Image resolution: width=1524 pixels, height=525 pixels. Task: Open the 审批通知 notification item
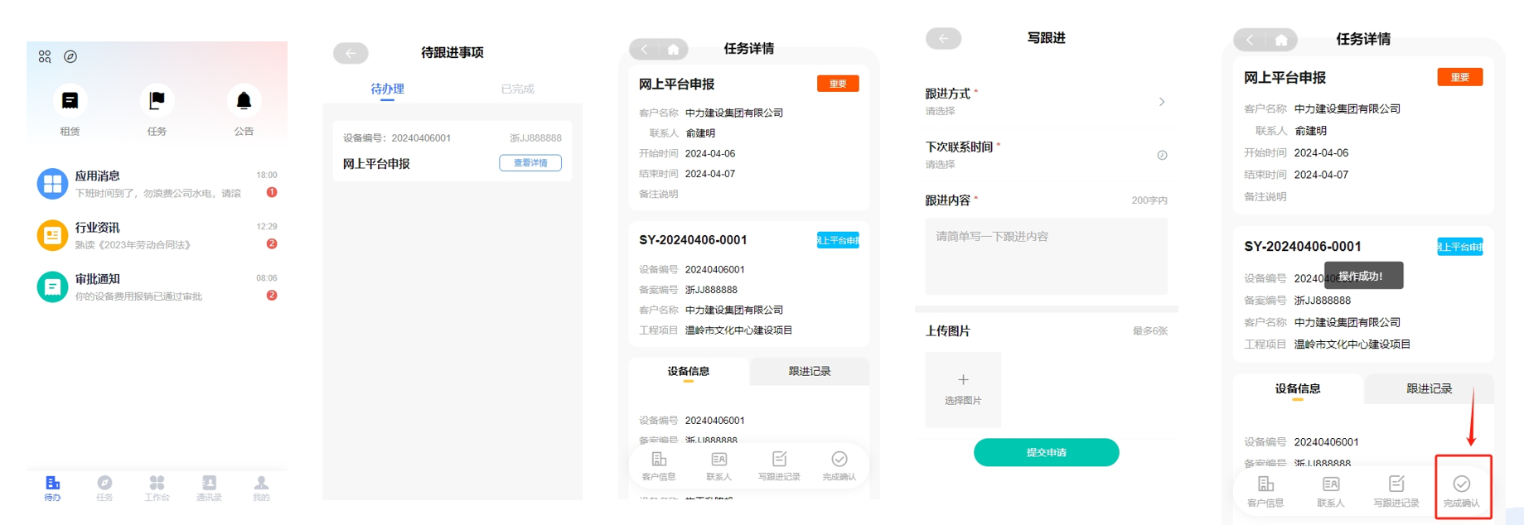pyautogui.click(x=157, y=287)
